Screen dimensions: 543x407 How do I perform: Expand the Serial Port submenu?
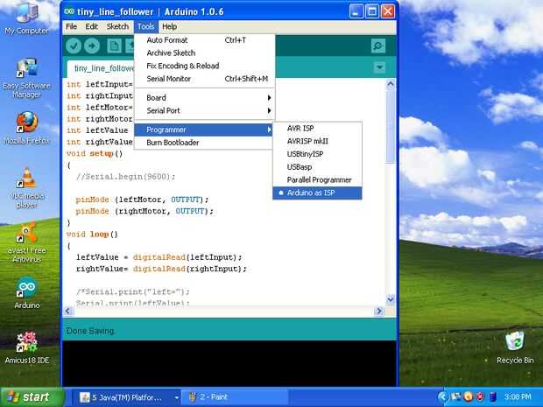[x=203, y=111]
